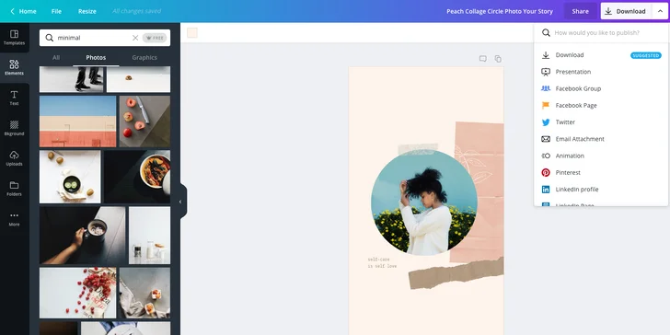The height and width of the screenshot is (335, 670).
Task: Add a comment using canvas comment icon
Action: click(483, 59)
